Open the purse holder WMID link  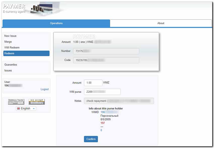pyautogui.click(x=109, y=112)
